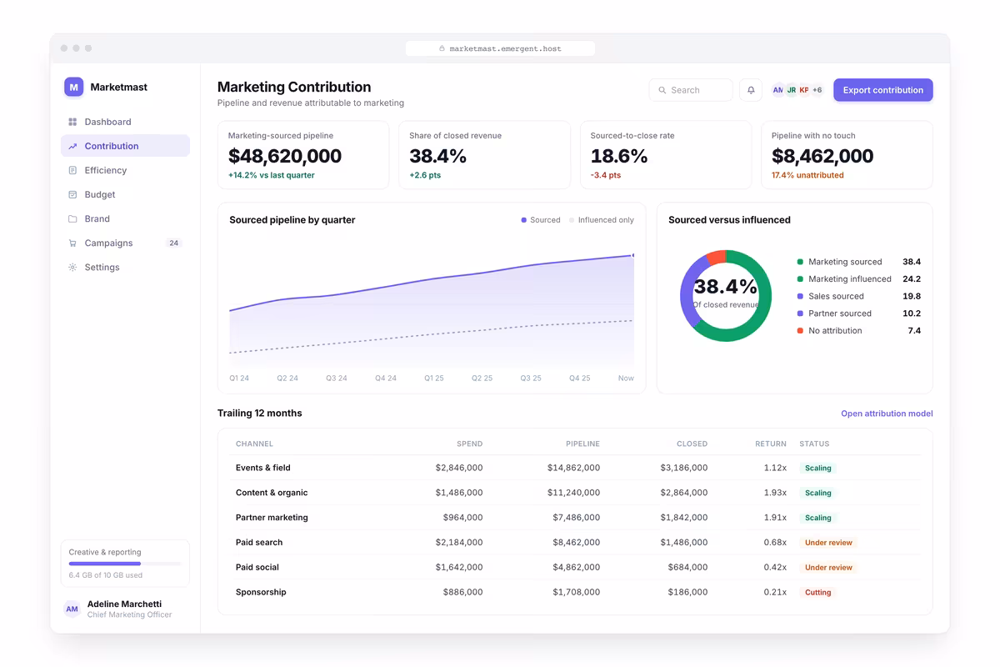1000x667 pixels.
Task: Click the CHANNEL column header
Action: pyautogui.click(x=254, y=444)
